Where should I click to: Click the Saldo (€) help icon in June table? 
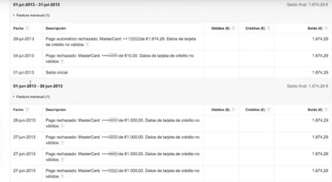(326, 110)
